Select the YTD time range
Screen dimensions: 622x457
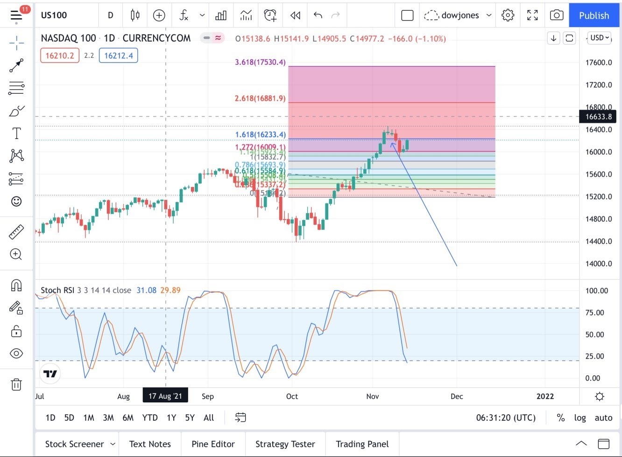coord(150,418)
